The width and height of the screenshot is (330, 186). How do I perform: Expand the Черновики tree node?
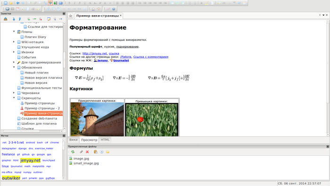(14, 93)
